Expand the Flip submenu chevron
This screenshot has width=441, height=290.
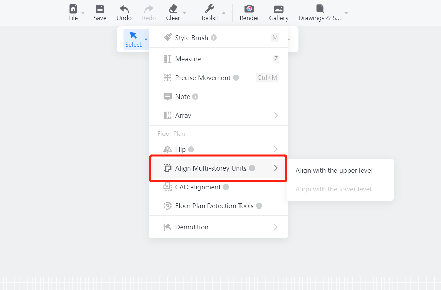(276, 149)
